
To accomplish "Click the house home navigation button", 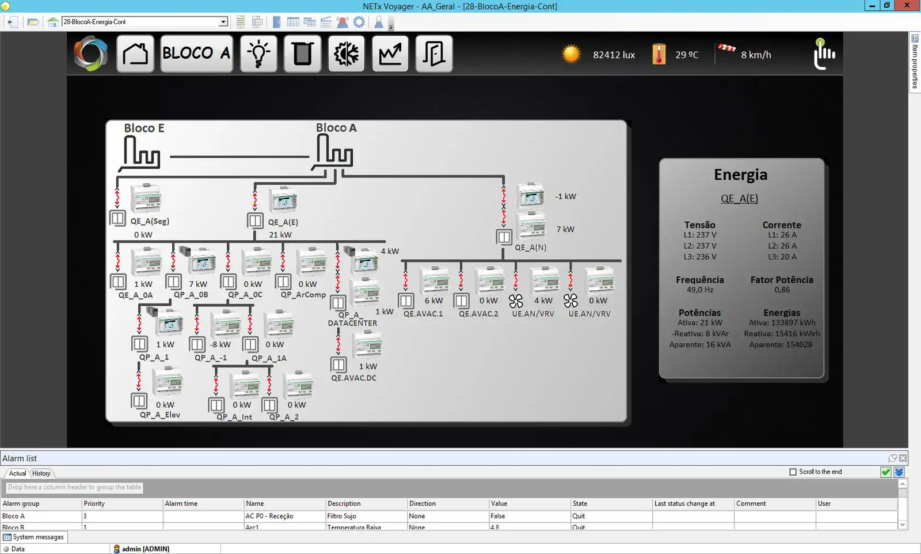I will (135, 54).
